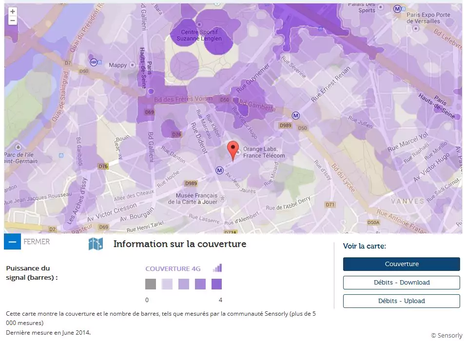Click the Musée Français de la Carte à Jouer icon
This screenshot has height=341, width=464.
pos(223,198)
